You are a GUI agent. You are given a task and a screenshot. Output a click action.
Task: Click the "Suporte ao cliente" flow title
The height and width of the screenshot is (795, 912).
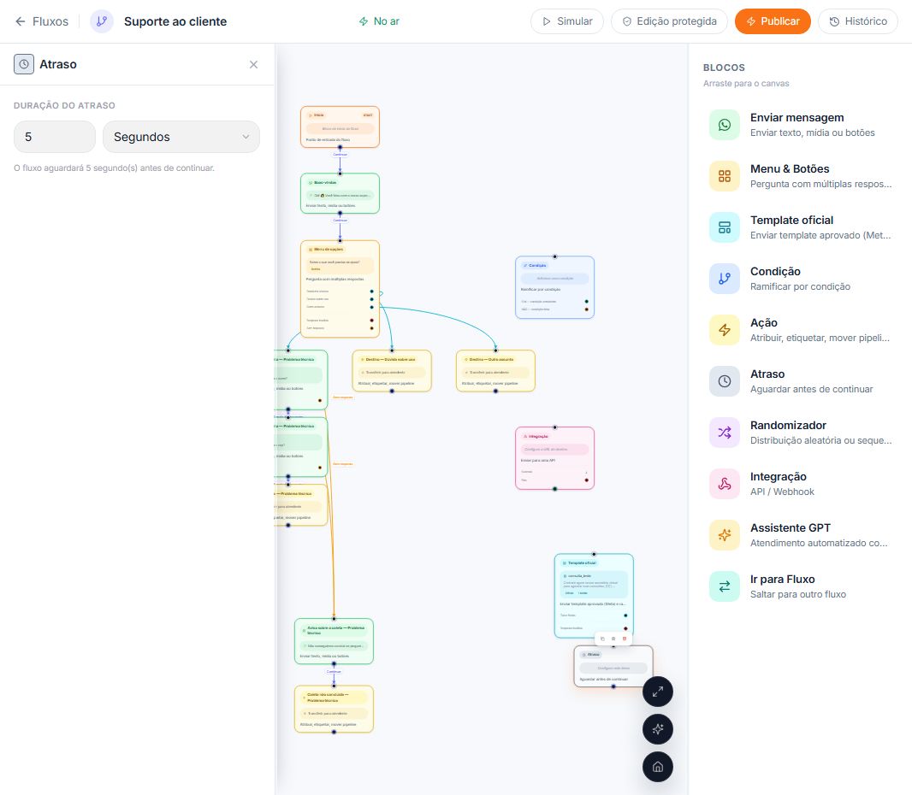pos(175,21)
